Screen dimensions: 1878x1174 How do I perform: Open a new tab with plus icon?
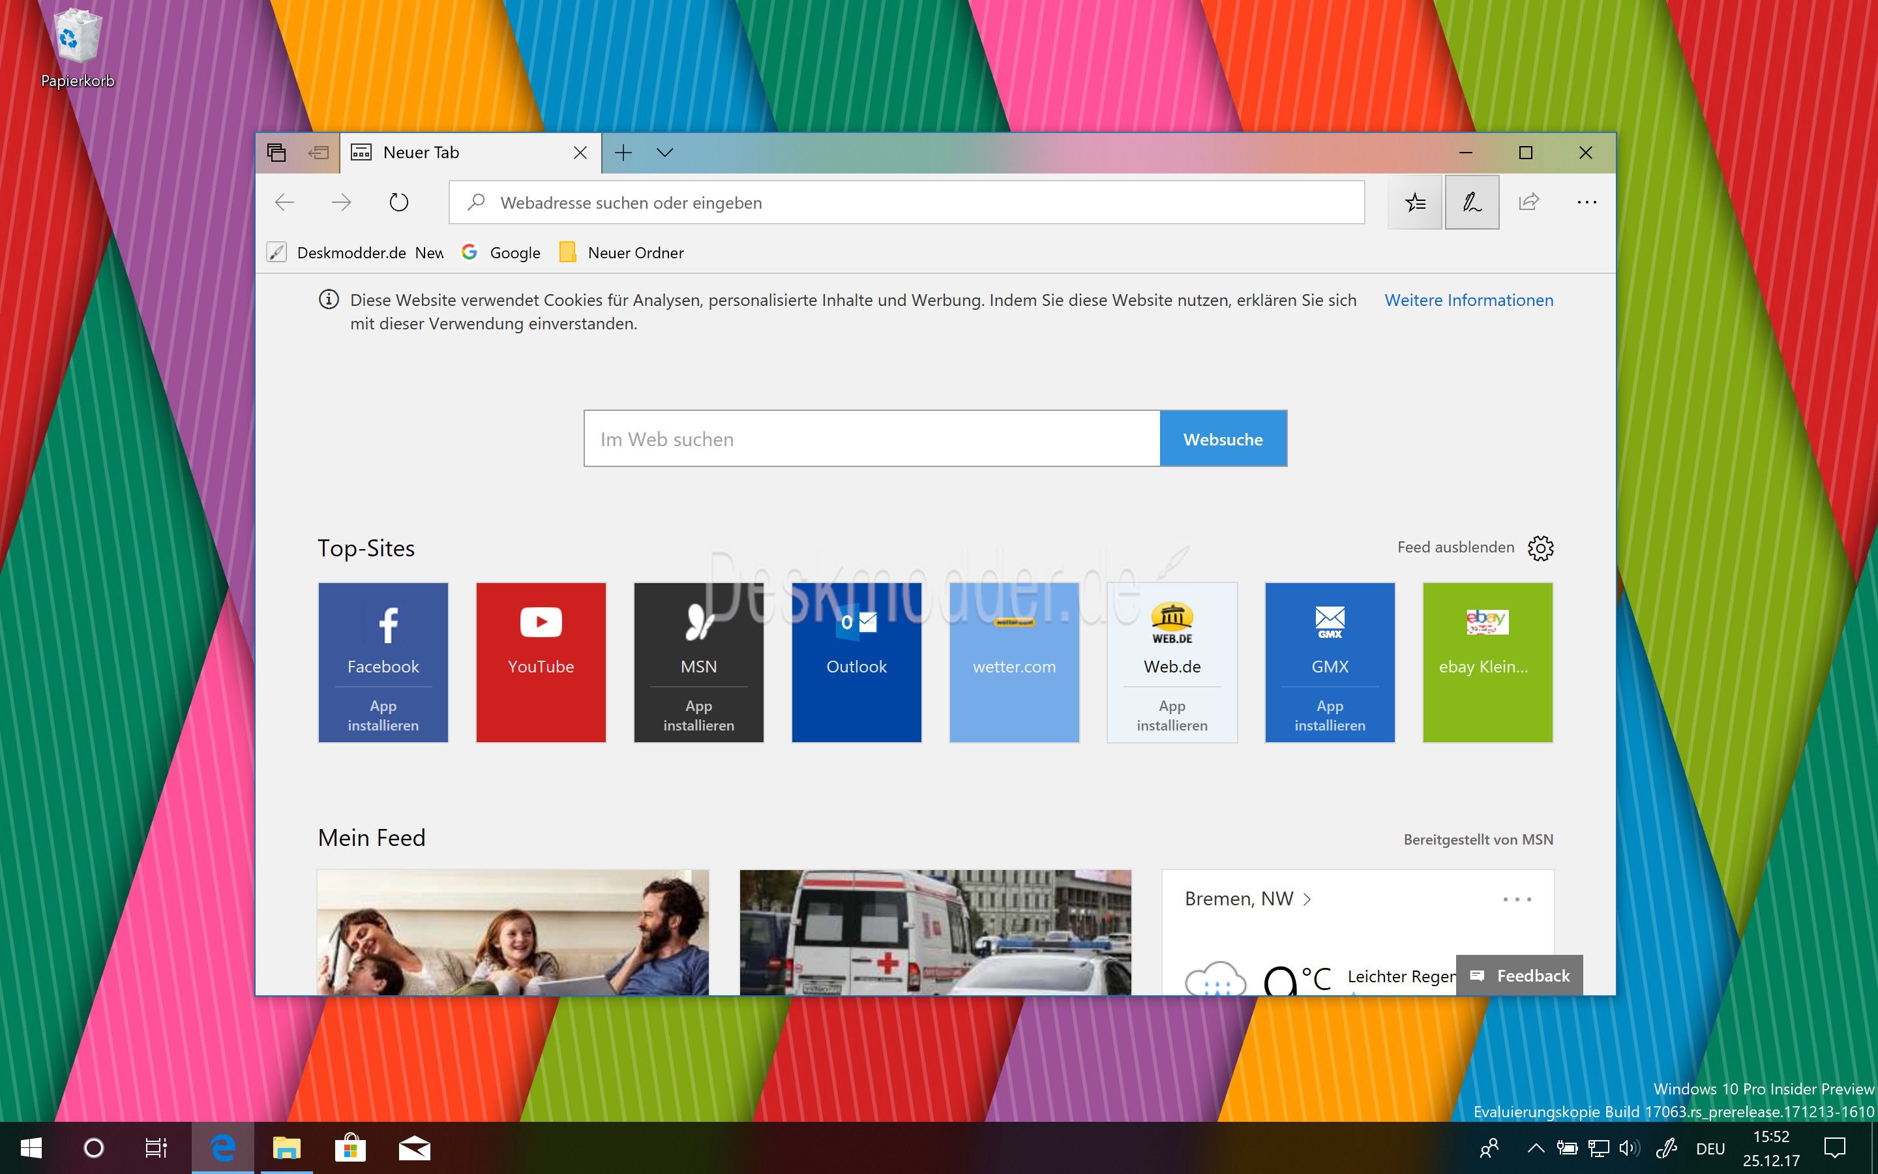point(623,152)
